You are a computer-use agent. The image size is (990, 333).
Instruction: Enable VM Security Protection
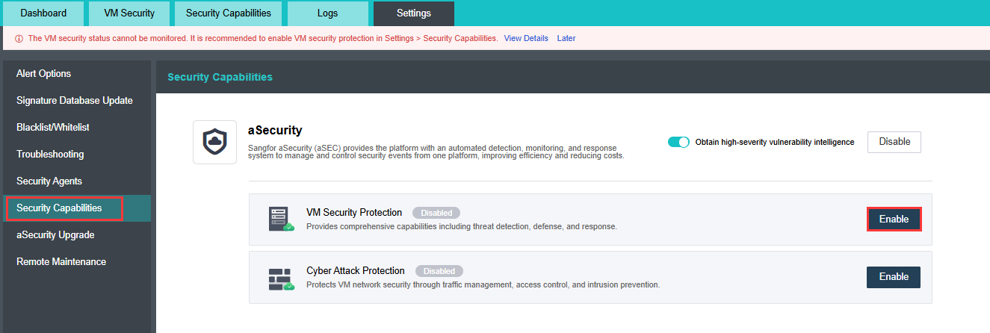894,219
